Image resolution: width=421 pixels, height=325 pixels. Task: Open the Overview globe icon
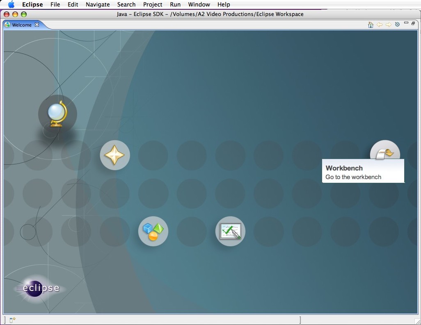click(57, 113)
